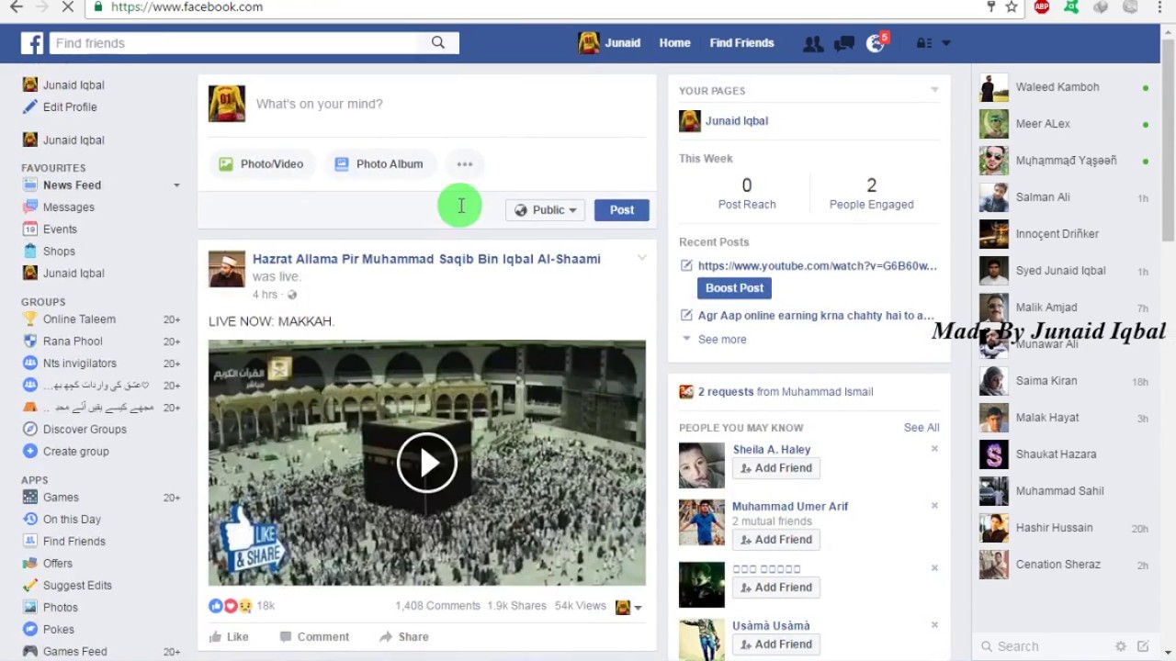Click the blue Post button
The height and width of the screenshot is (661, 1176).
coord(622,210)
